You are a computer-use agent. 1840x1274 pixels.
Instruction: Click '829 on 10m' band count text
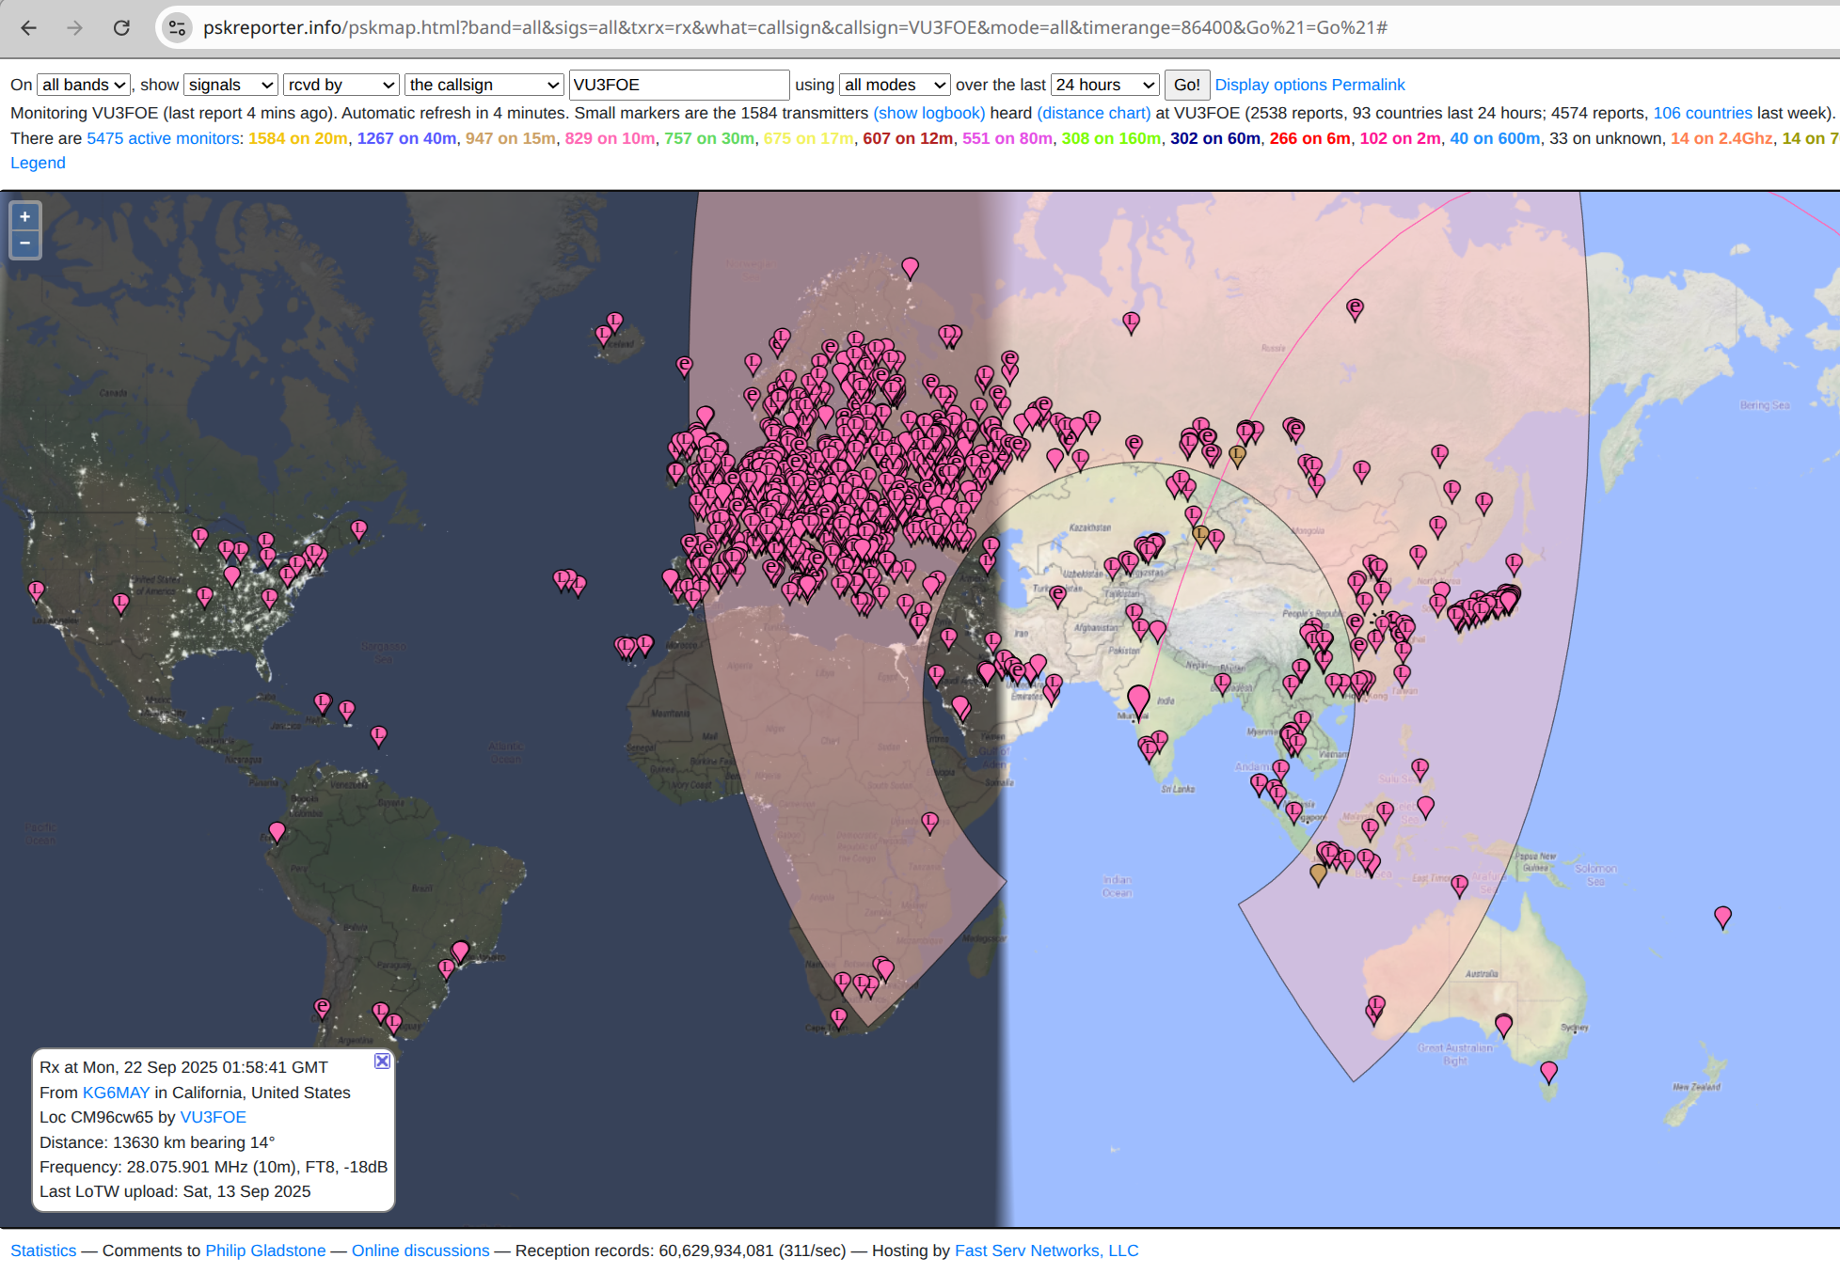(610, 138)
